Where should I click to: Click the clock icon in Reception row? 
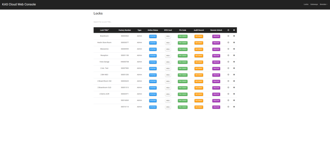[x=228, y=55]
